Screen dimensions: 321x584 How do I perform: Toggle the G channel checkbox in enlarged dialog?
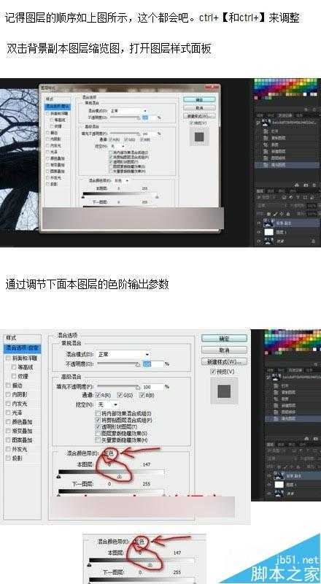pos(120,395)
